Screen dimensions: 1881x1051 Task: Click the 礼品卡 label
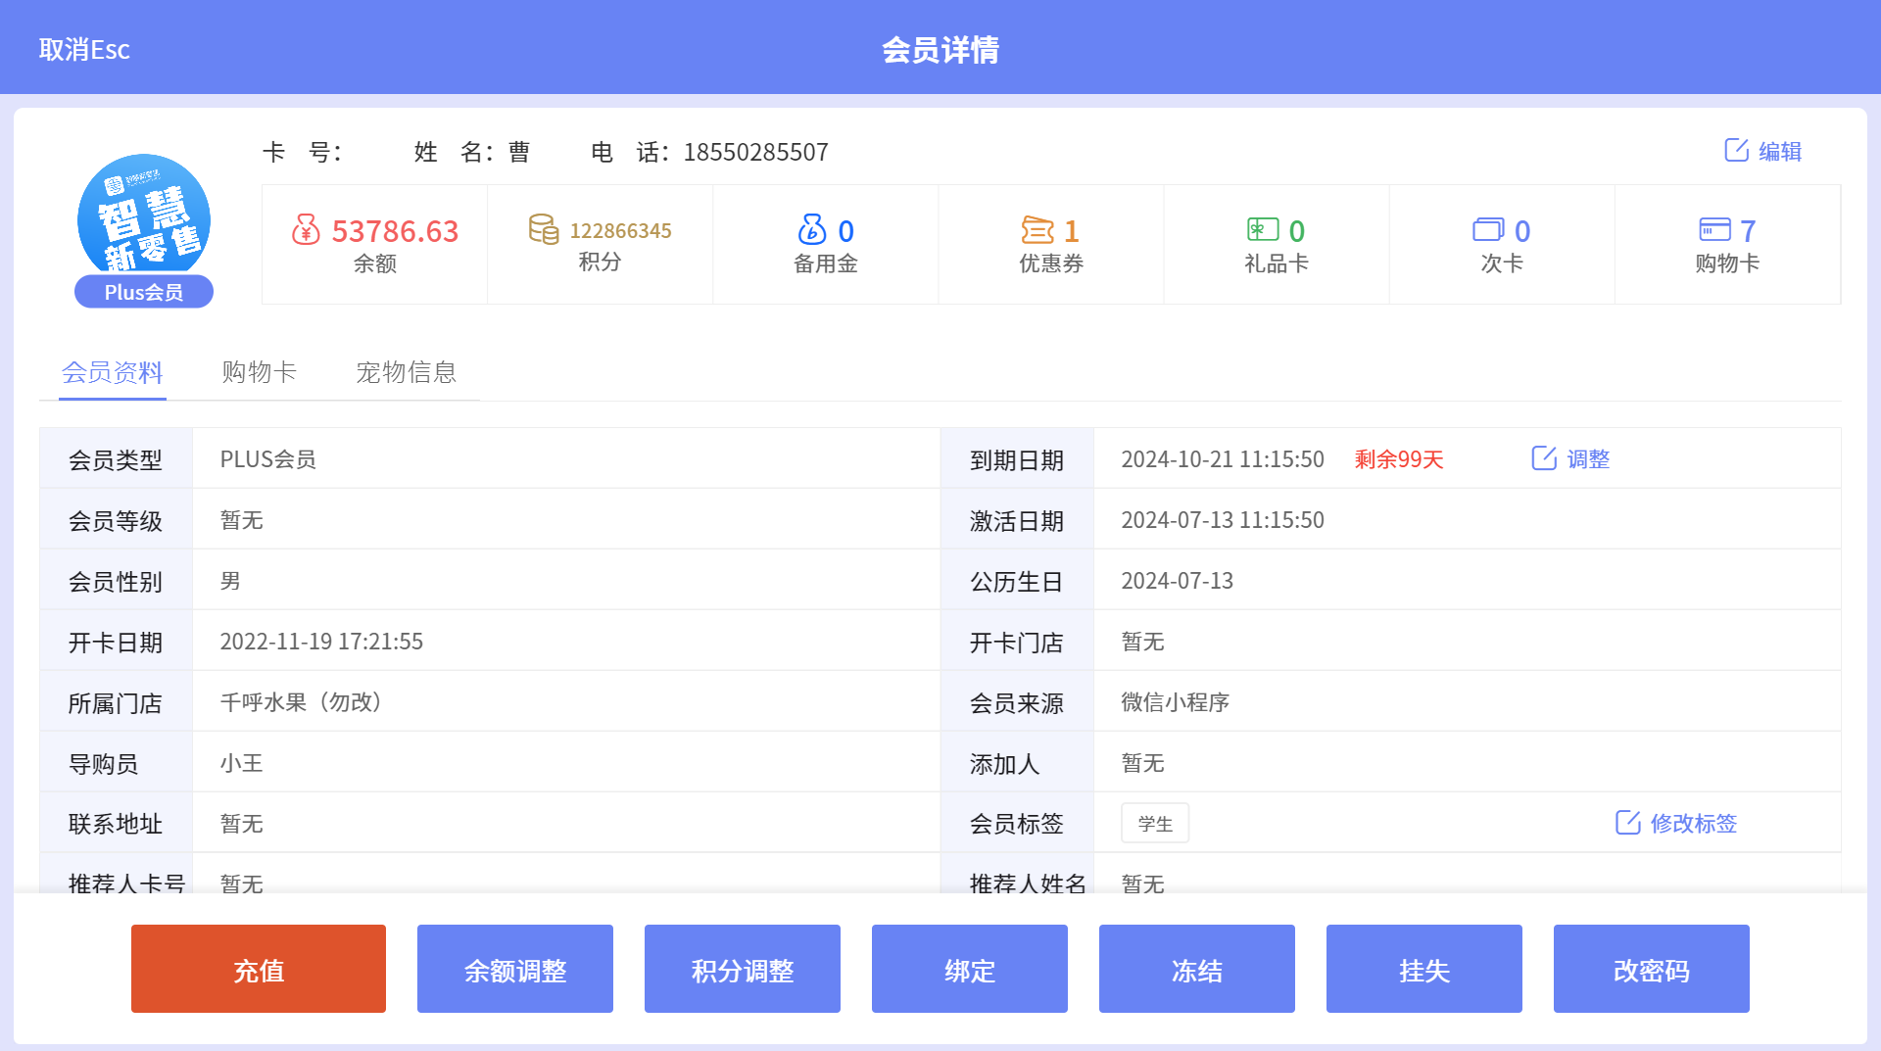(1277, 263)
